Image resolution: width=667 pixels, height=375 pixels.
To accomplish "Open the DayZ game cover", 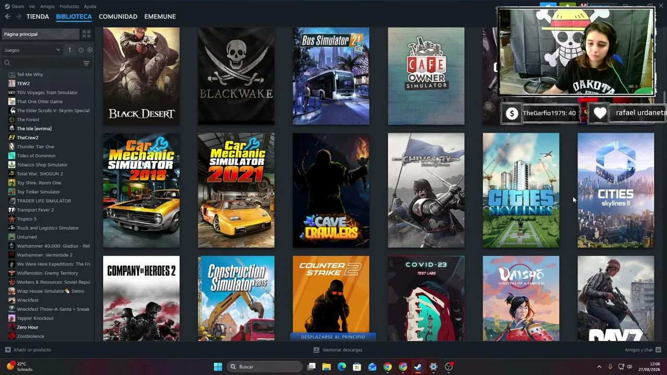I will 616,298.
